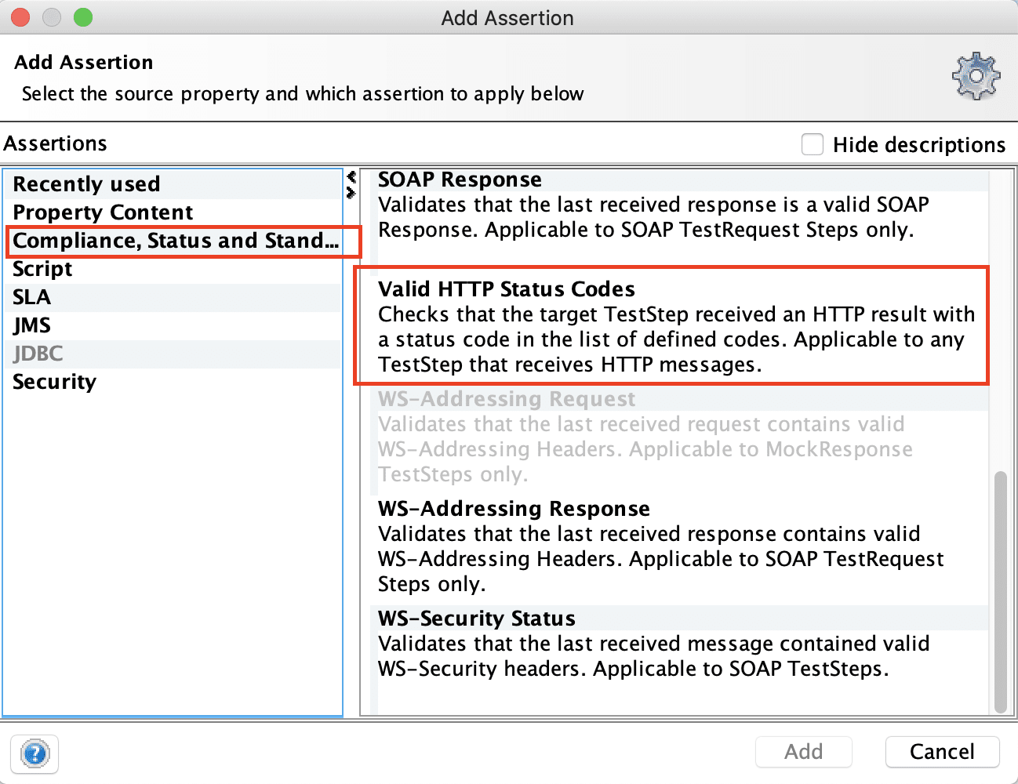Select the SLA category
Viewport: 1018px width, 784px height.
point(32,297)
